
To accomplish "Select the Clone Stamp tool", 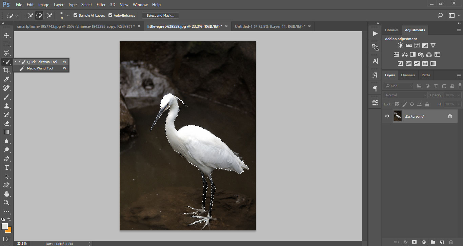I will pos(6,106).
